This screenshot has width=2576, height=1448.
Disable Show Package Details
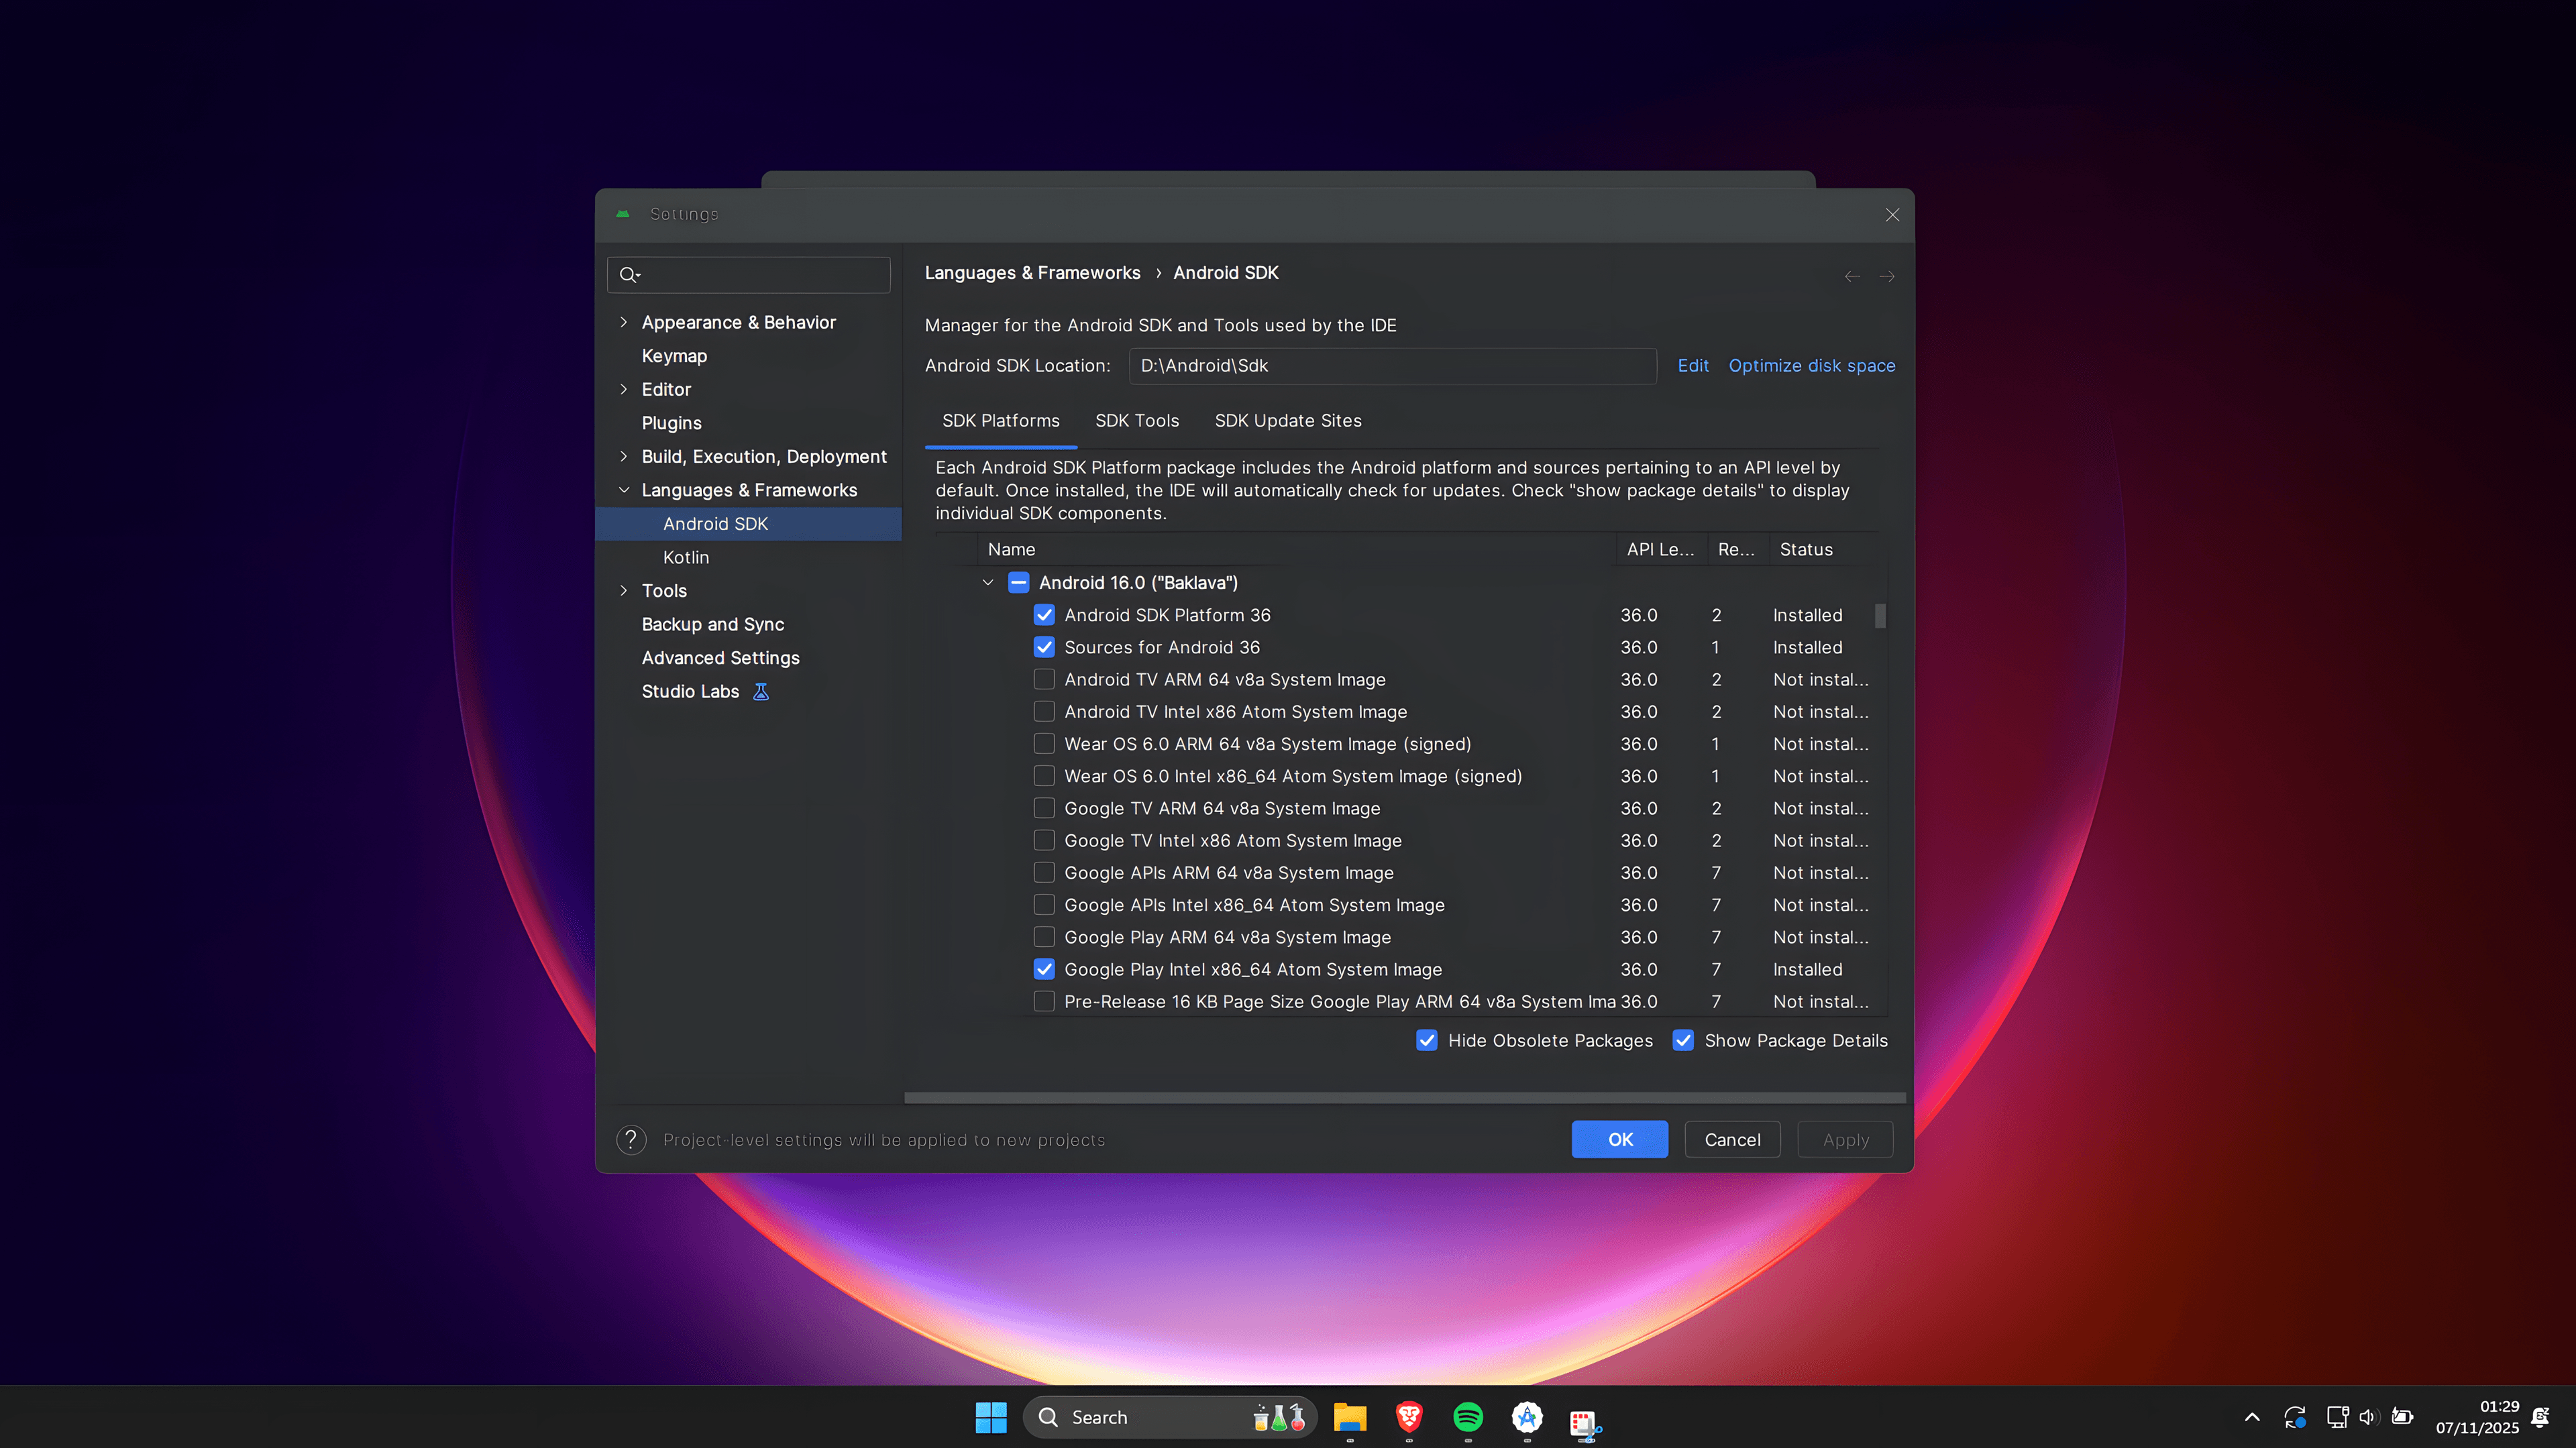click(x=1683, y=1040)
